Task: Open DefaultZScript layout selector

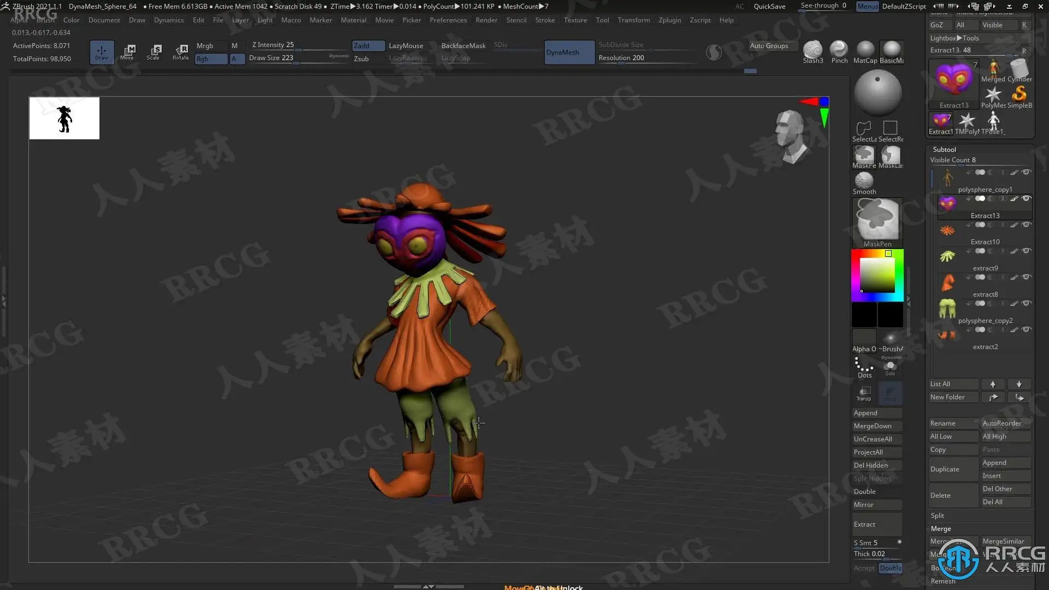Action: pos(904,7)
